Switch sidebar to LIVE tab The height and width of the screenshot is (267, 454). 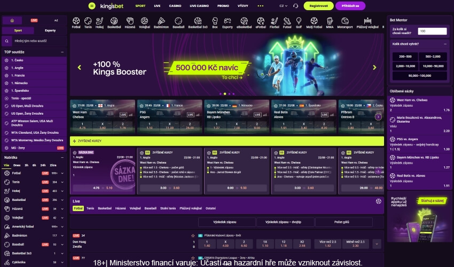click(x=34, y=20)
